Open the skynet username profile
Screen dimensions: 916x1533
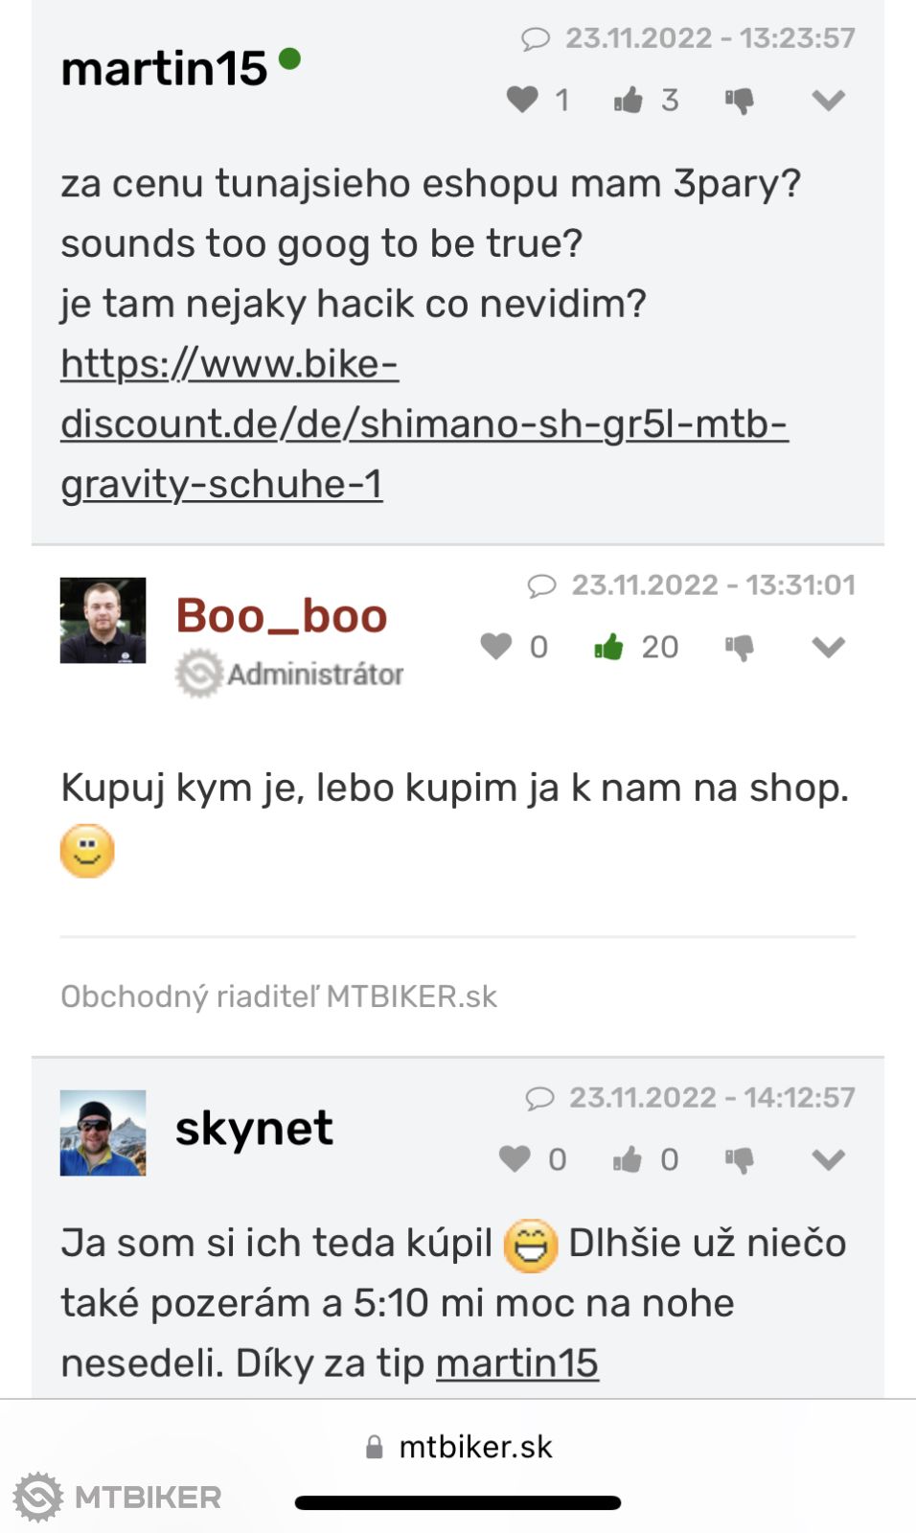coord(254,1129)
